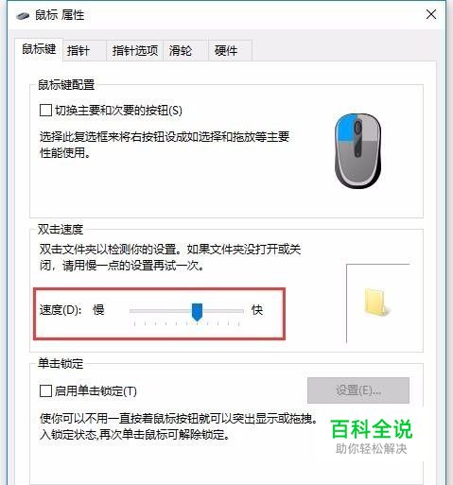The image size is (453, 485).
Task: Select the 鼠标键 tab
Action: pos(39,49)
